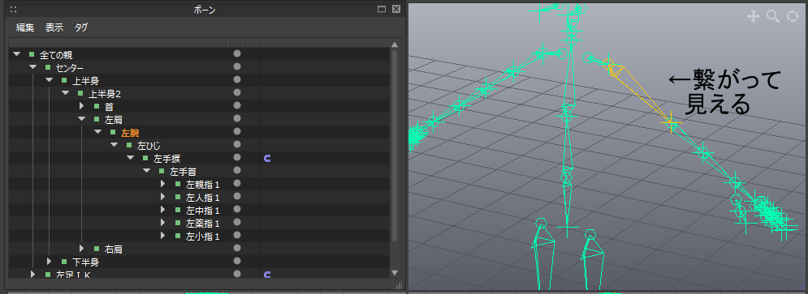This screenshot has width=808, height=294.
Task: Activate the viewport zoom magnifier icon
Action: [773, 16]
